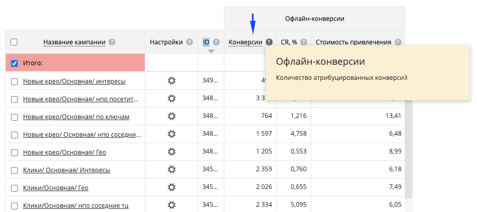Select checkbox for Новые крео/Основная/ по ключам
This screenshot has width=477, height=212.
coord(14,116)
